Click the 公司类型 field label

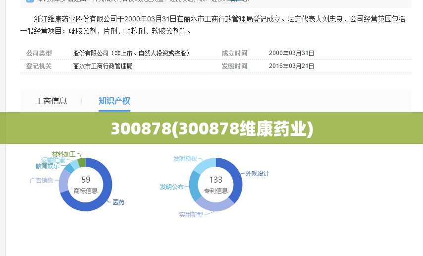(39, 53)
